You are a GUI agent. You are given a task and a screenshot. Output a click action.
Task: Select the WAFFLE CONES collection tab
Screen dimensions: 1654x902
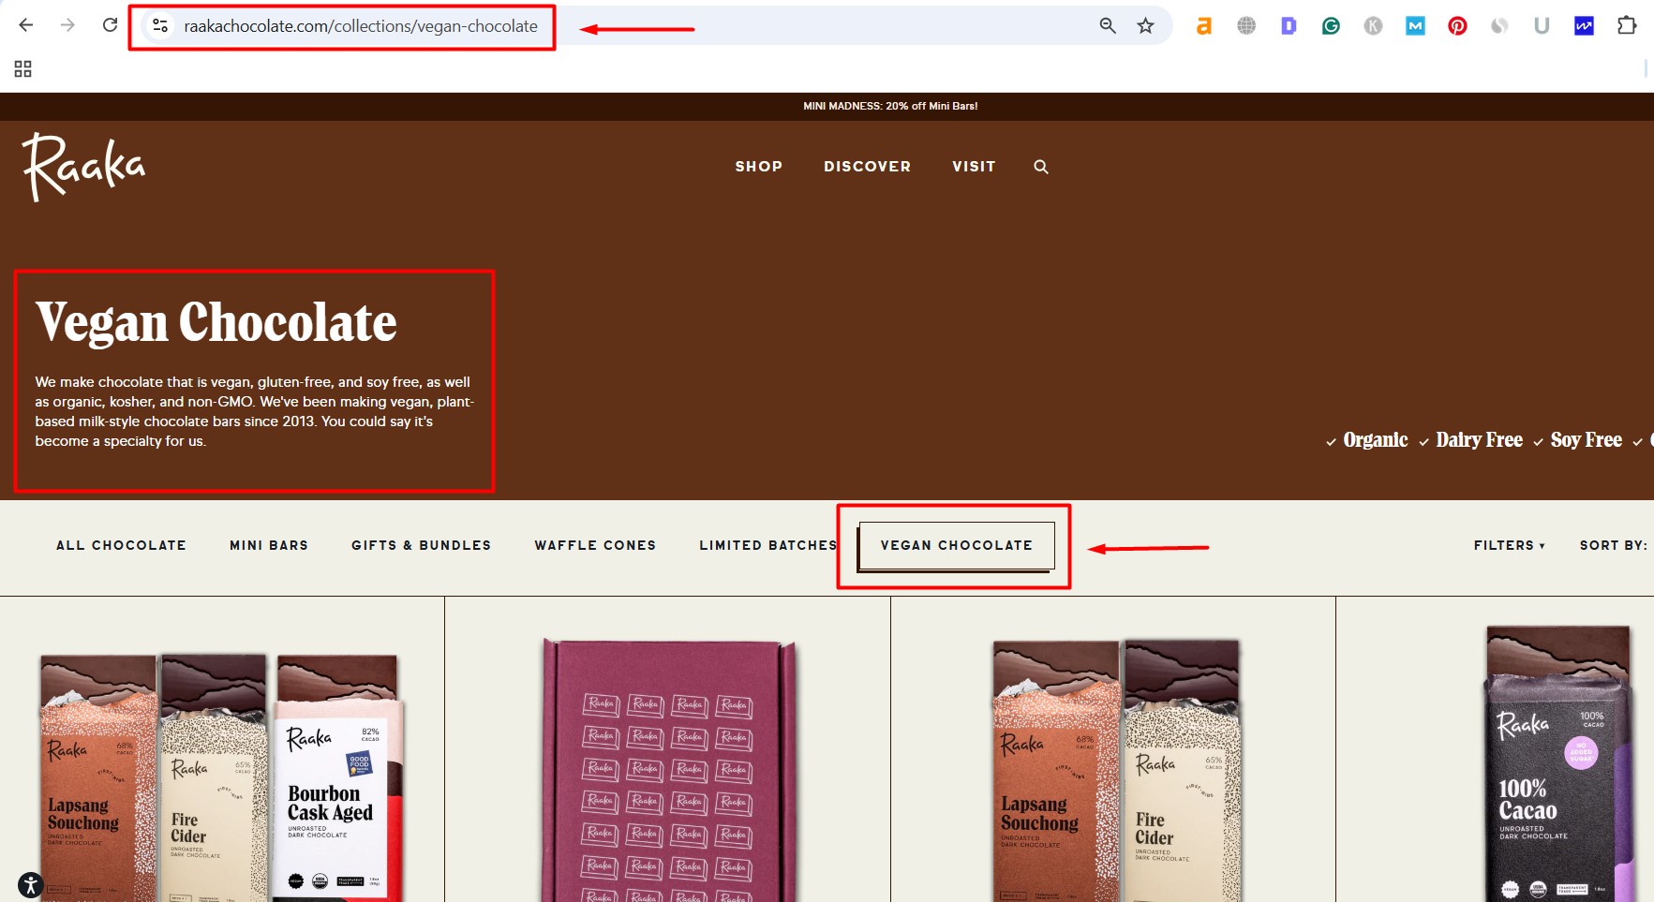tap(595, 545)
